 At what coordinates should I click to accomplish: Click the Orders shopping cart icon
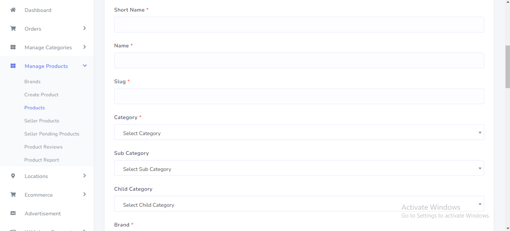tap(13, 29)
